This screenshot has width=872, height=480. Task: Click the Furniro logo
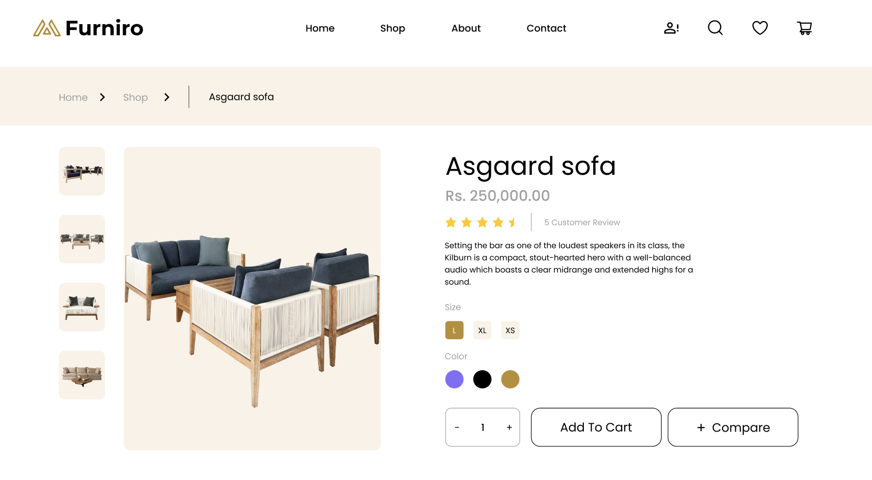pyautogui.click(x=88, y=28)
